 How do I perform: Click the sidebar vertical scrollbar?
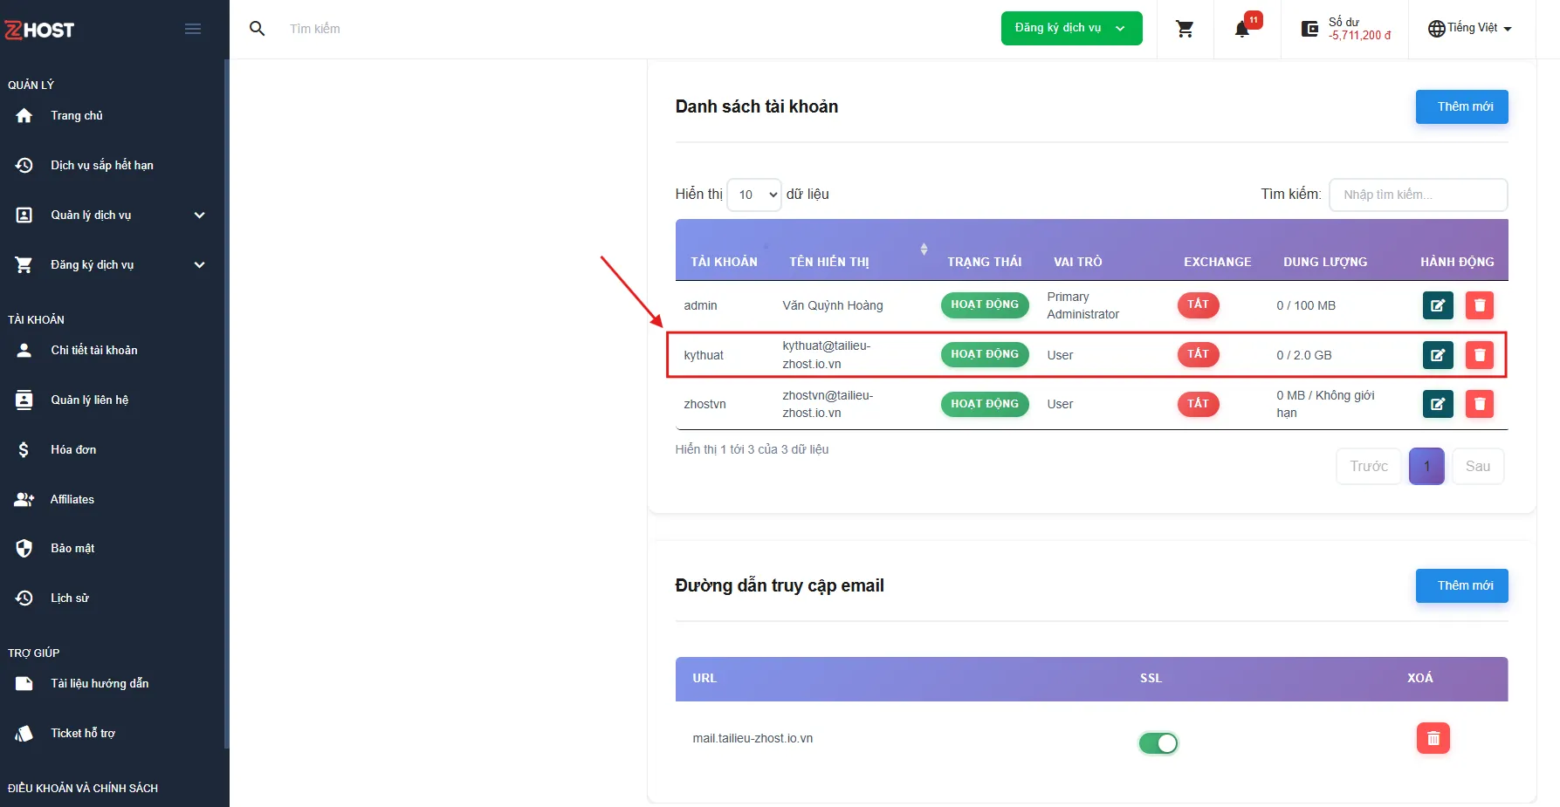[227, 403]
